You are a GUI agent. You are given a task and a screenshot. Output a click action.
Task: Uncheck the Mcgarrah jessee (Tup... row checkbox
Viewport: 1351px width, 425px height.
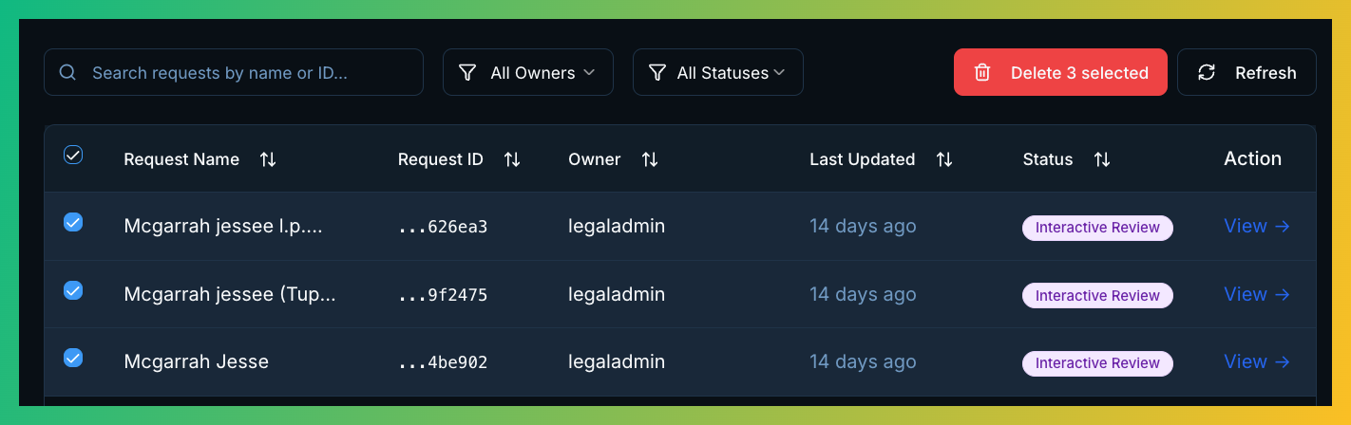point(73,290)
